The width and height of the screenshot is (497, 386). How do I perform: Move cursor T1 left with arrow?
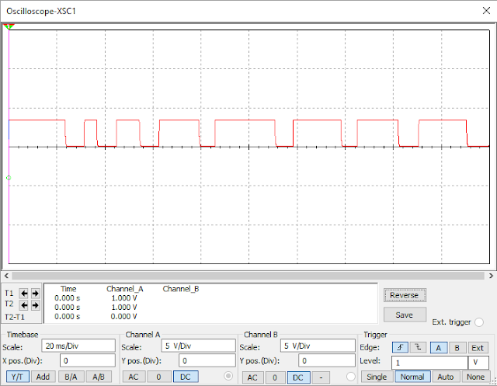point(24,293)
